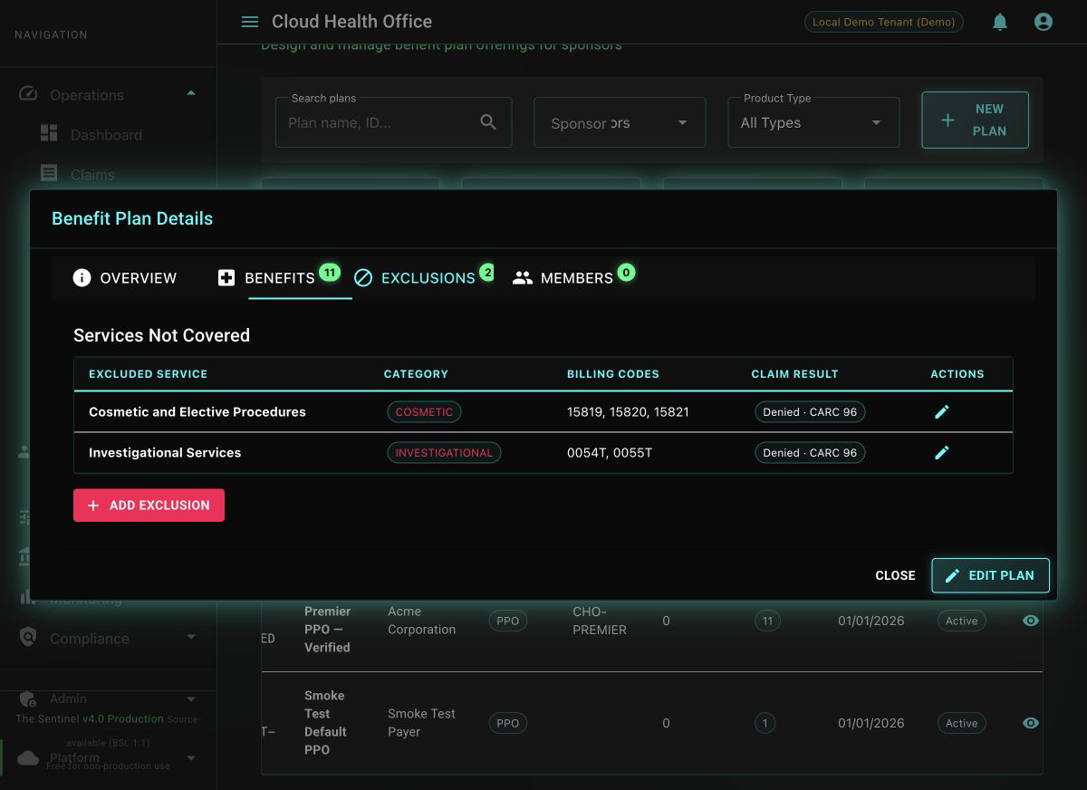Expand the Compliance section

pyautogui.click(x=191, y=638)
